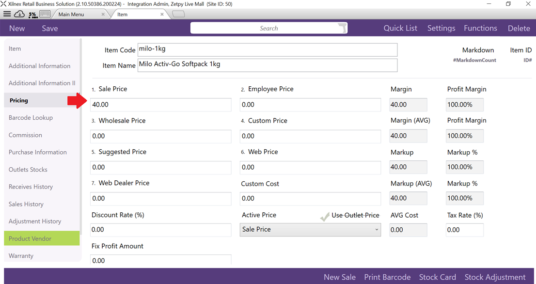536x284 pixels.
Task: Click the barcode scanner icon in search
Action: click(342, 28)
